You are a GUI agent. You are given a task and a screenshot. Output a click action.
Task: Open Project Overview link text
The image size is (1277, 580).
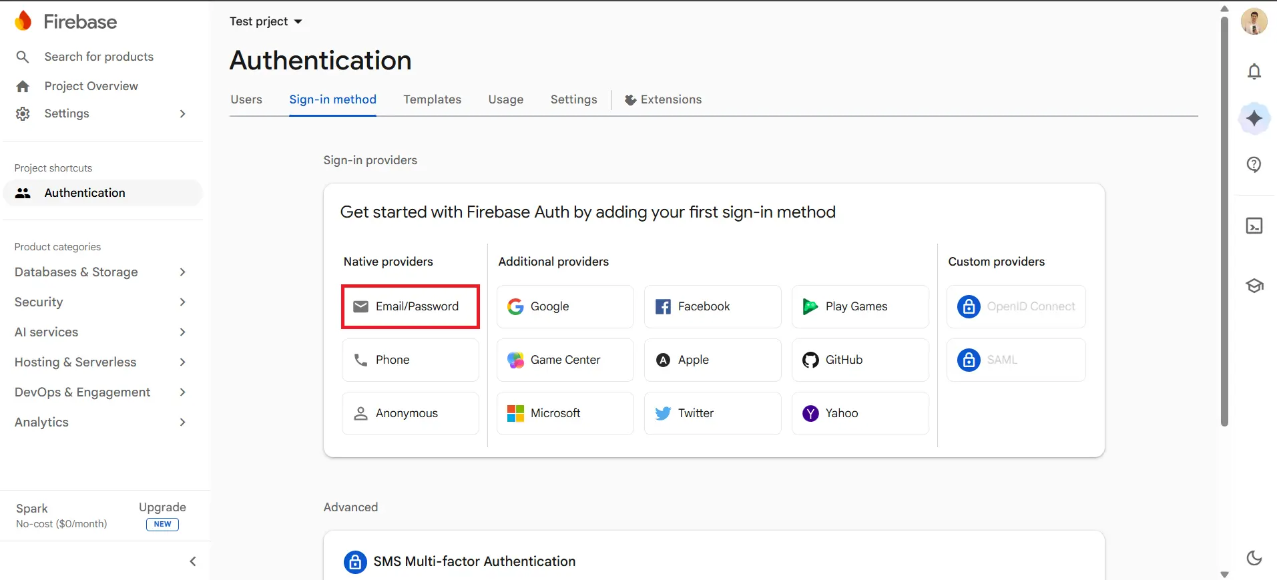click(x=91, y=86)
